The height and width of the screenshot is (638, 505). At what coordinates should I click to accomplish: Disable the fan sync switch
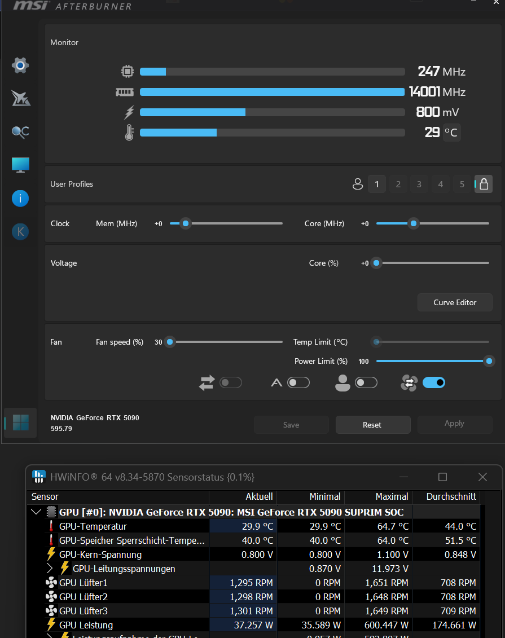[434, 382]
